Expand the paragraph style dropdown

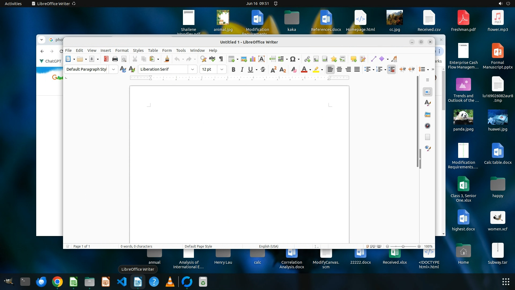point(113,69)
